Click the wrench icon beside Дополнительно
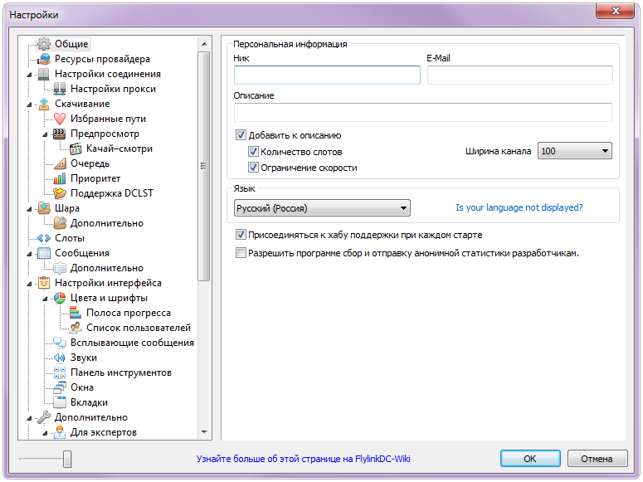 click(x=44, y=417)
